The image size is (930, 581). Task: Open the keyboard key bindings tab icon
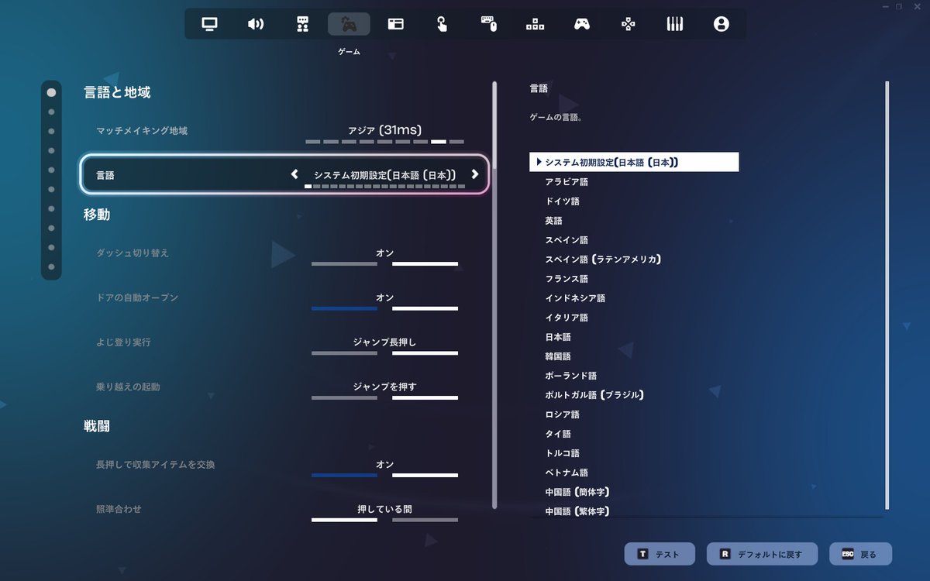(535, 24)
